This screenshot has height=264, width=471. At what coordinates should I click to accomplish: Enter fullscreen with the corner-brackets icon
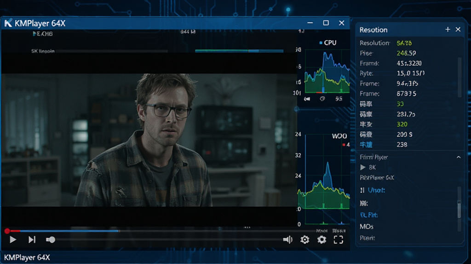(x=339, y=239)
